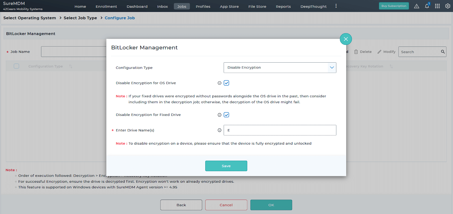The image size is (453, 214).
Task: Go to Select Job Type breadcrumb
Action: pos(80,18)
